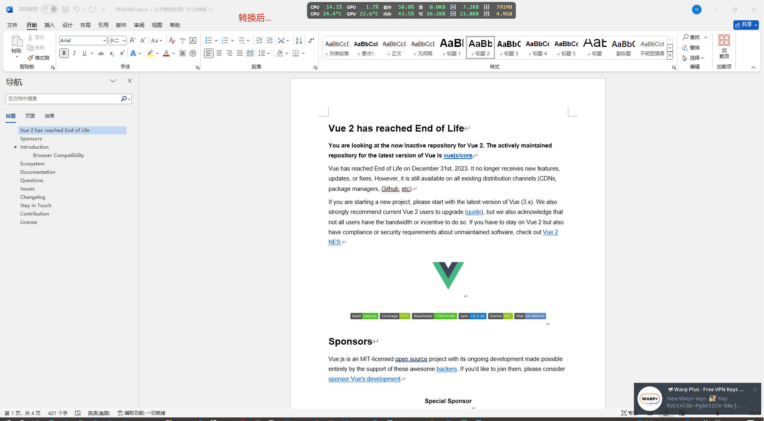Click the 共享 (Share) button
The image size is (764, 421).
(746, 25)
